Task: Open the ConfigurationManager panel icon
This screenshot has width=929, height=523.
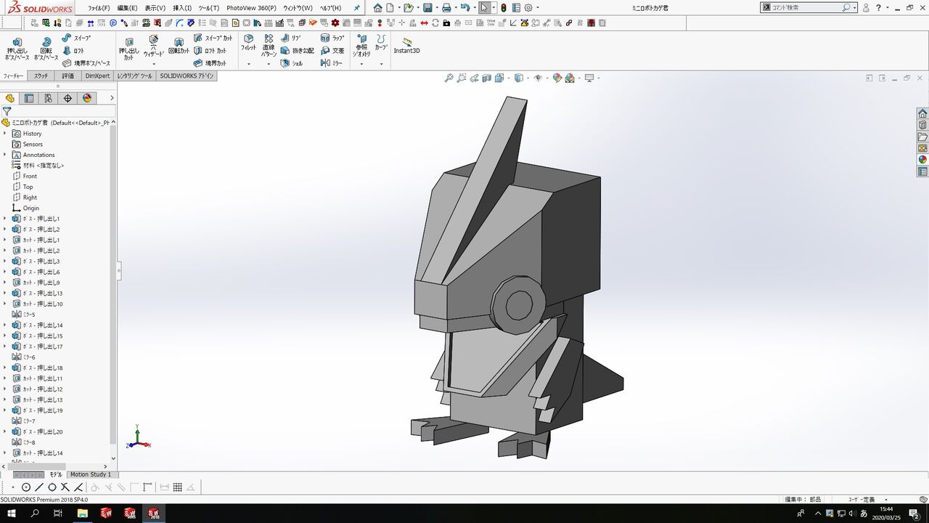Action: click(48, 98)
